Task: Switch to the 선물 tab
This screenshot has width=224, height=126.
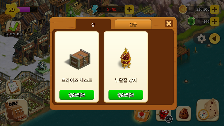Action: pyautogui.click(x=133, y=24)
